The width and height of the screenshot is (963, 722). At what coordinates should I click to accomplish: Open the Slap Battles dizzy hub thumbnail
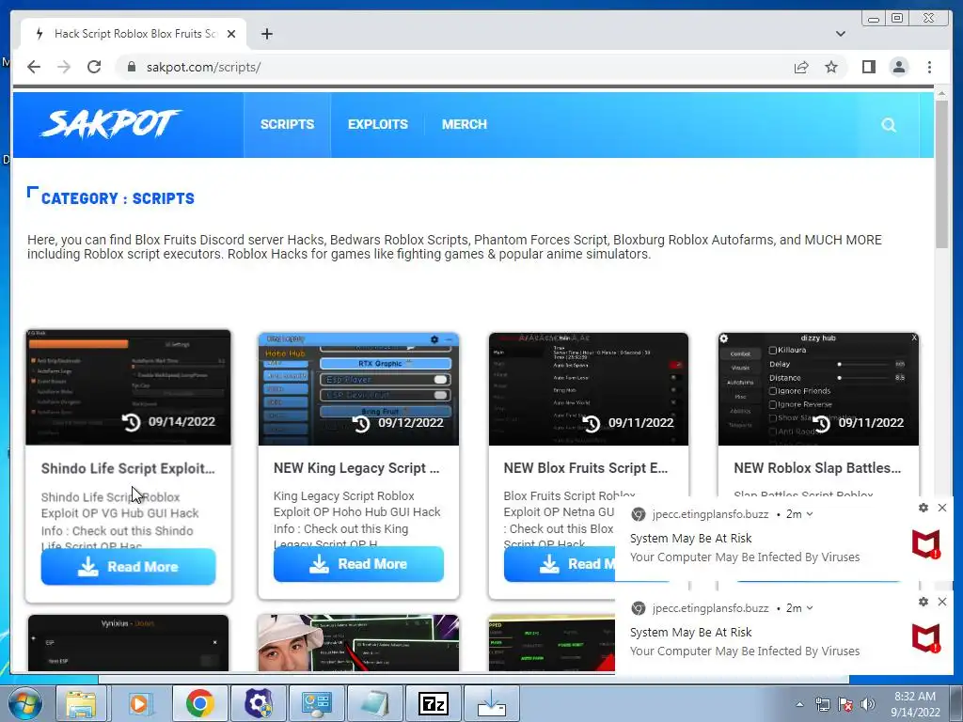click(x=818, y=389)
